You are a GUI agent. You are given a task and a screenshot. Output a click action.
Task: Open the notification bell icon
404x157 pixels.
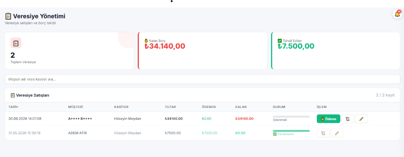pos(397,14)
